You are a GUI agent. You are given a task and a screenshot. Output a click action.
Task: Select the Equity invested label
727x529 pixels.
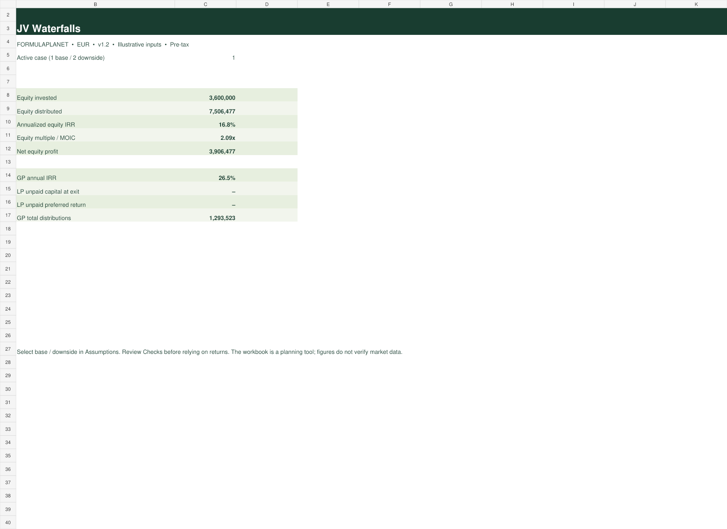[x=36, y=98]
